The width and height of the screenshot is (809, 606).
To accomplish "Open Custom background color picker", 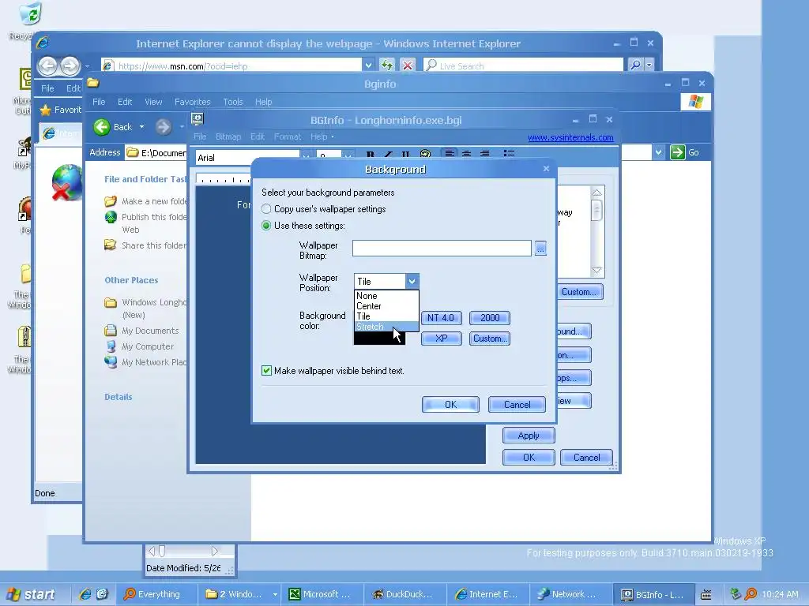I will click(x=490, y=339).
